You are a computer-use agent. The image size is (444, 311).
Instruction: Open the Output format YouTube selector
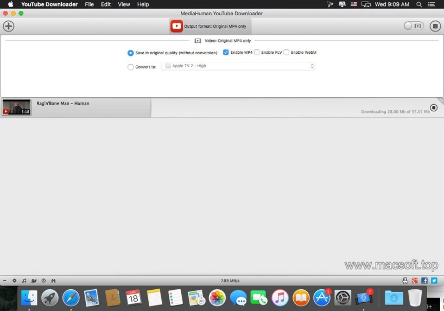(210, 26)
